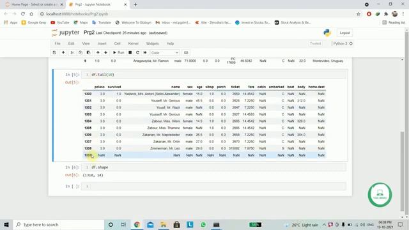
Task: Interrupt the kernel with the stop icon
Action: [130, 52]
